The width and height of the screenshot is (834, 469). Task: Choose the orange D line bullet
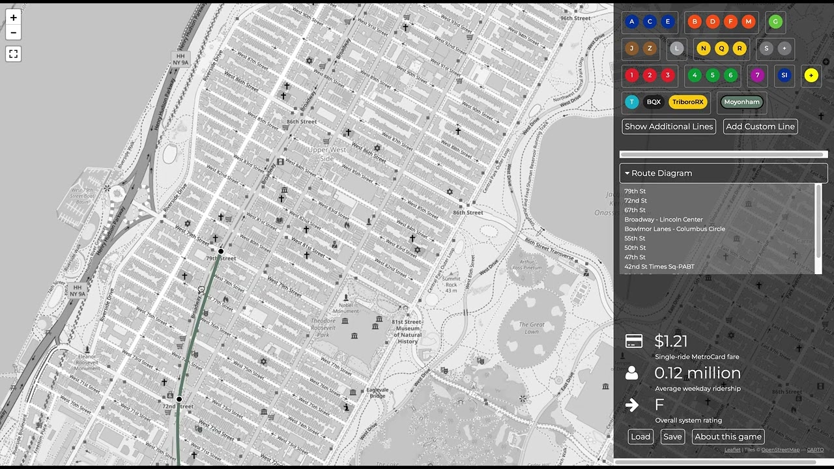click(x=713, y=21)
